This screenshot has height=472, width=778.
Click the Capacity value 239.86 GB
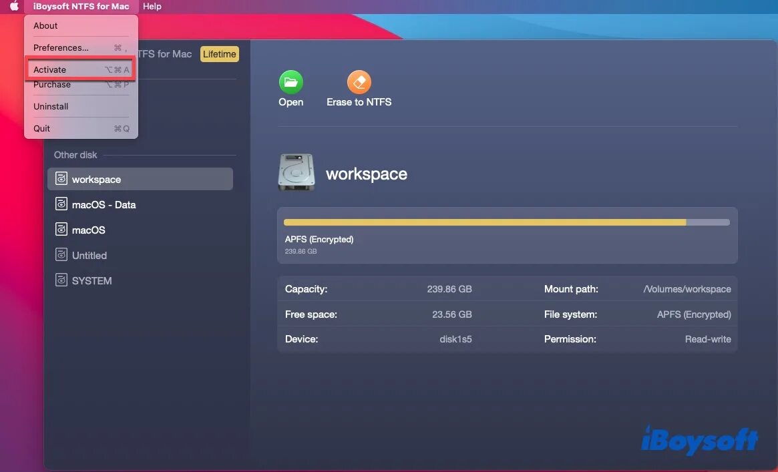pos(449,289)
